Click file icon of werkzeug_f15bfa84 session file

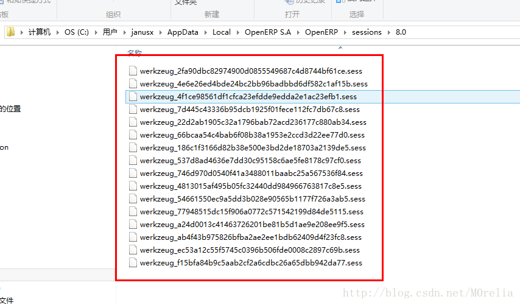pyautogui.click(x=133, y=263)
